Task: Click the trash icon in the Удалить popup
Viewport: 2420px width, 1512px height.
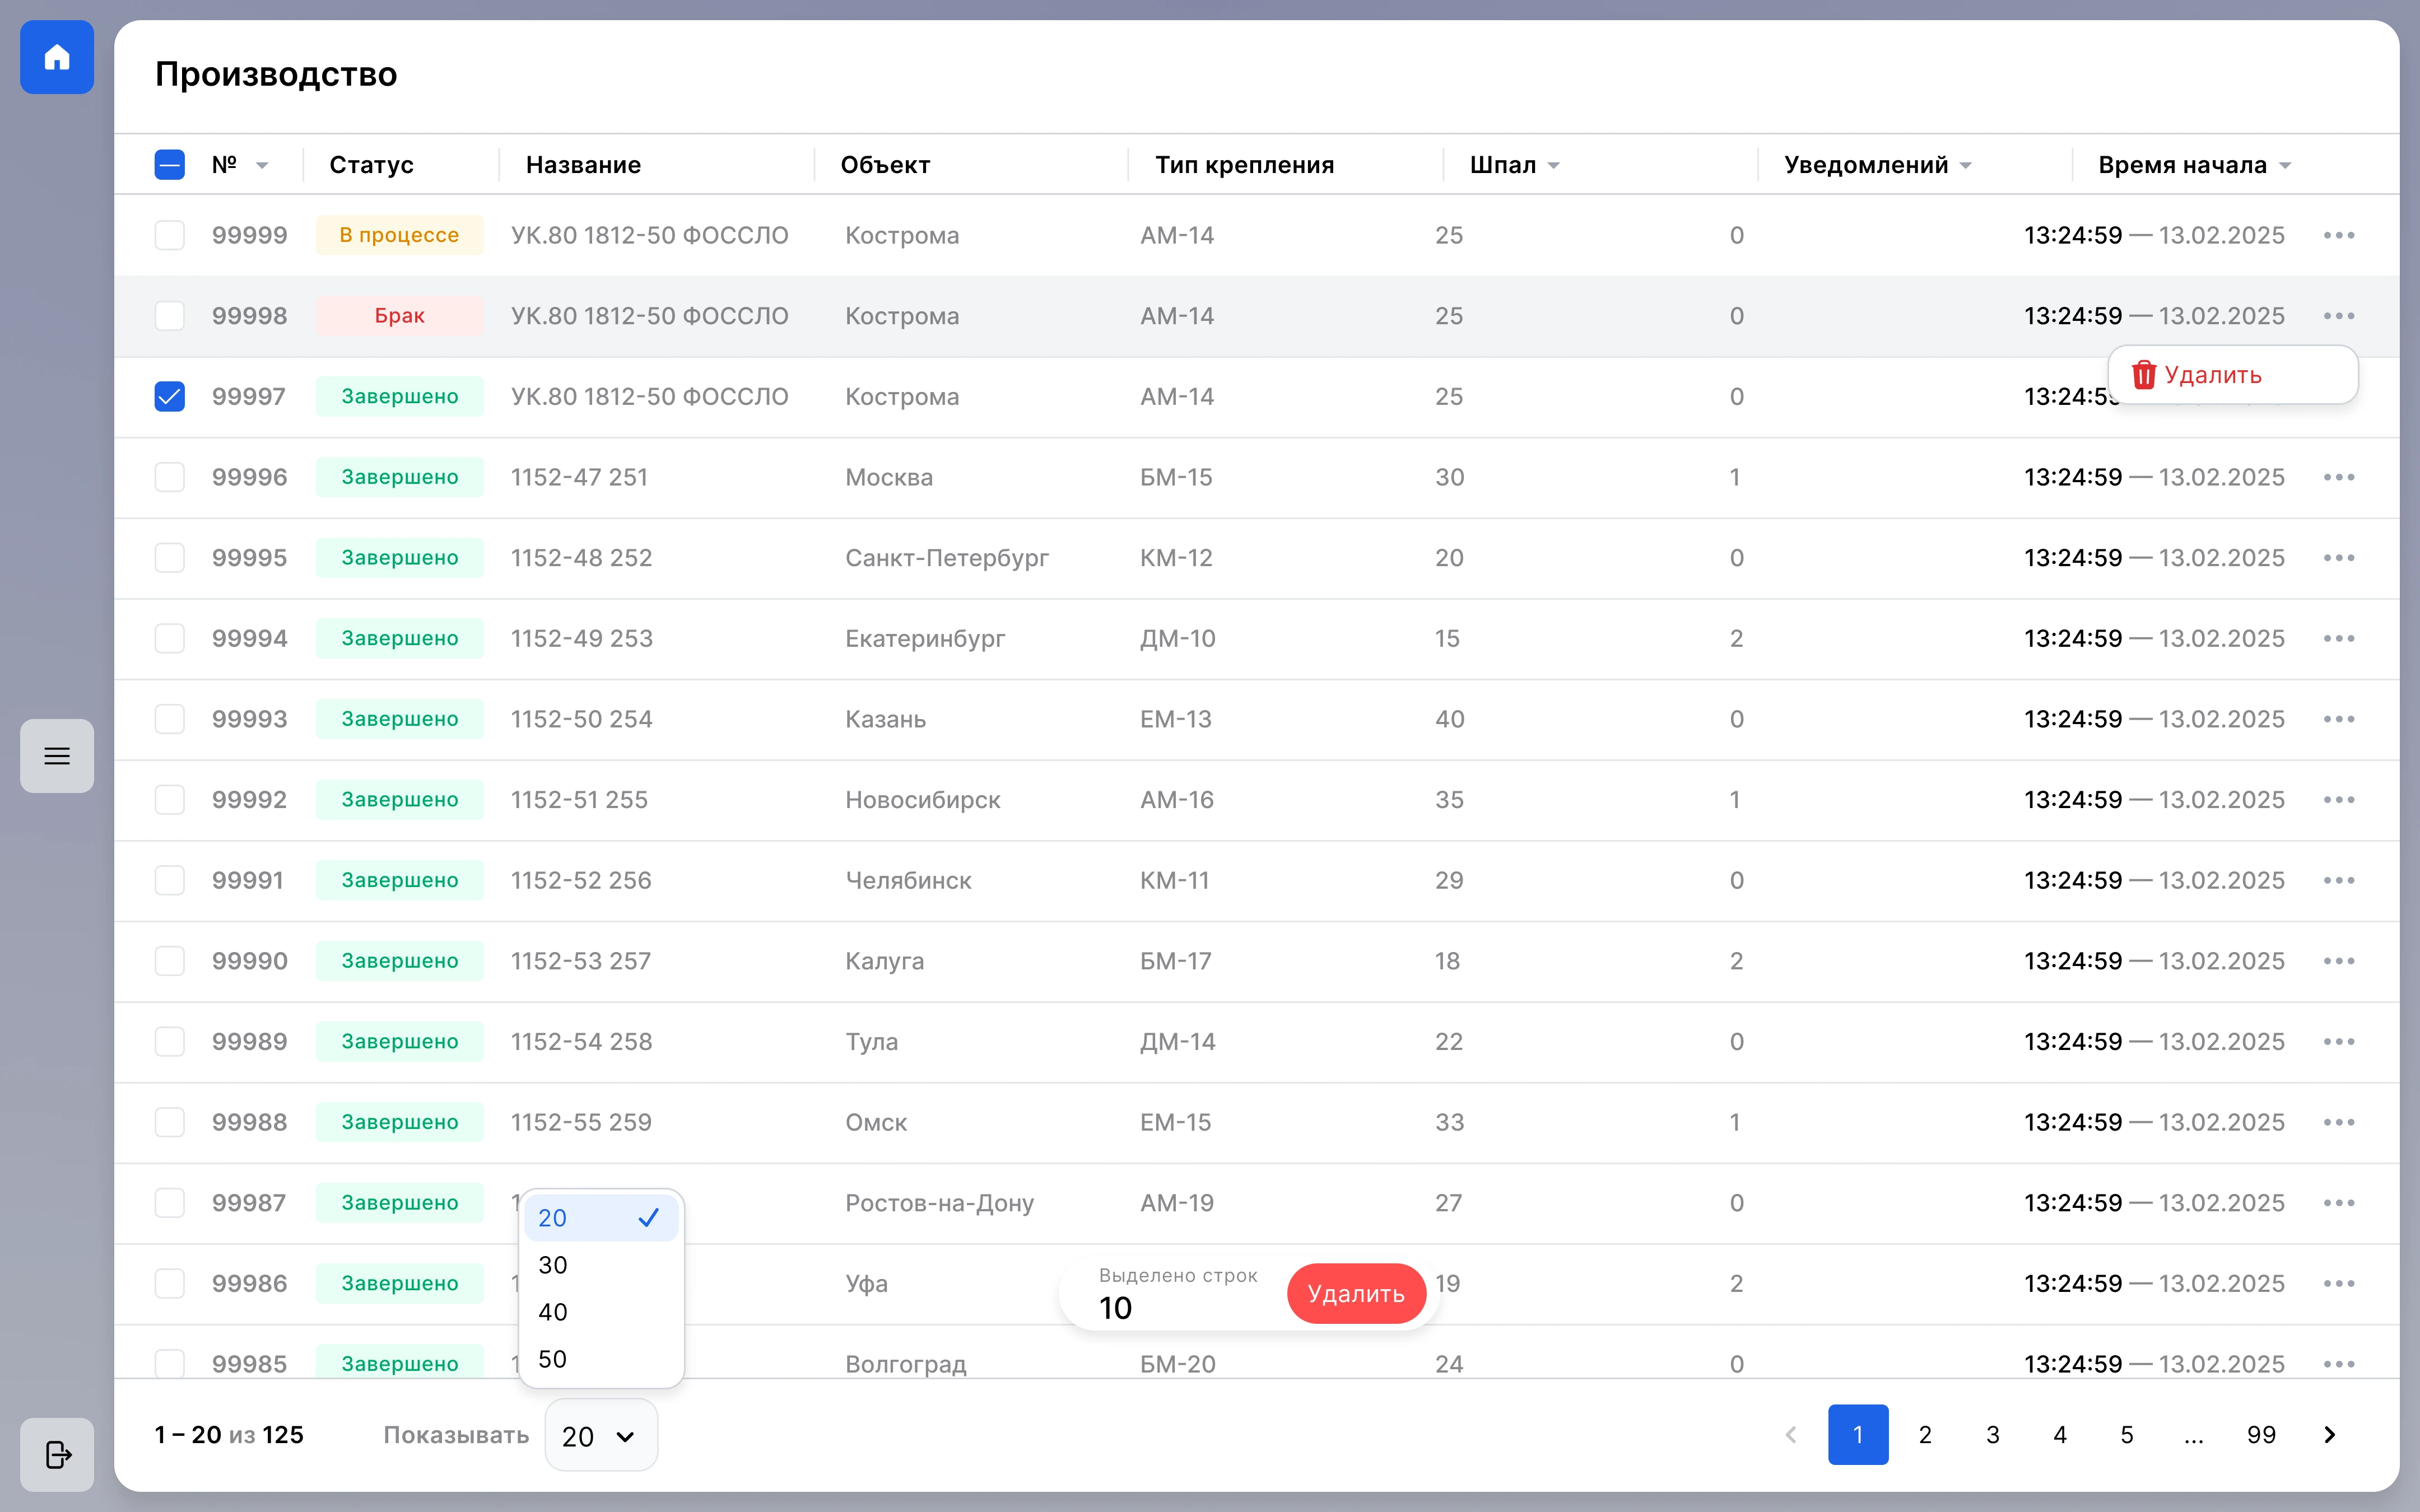Action: [2144, 375]
